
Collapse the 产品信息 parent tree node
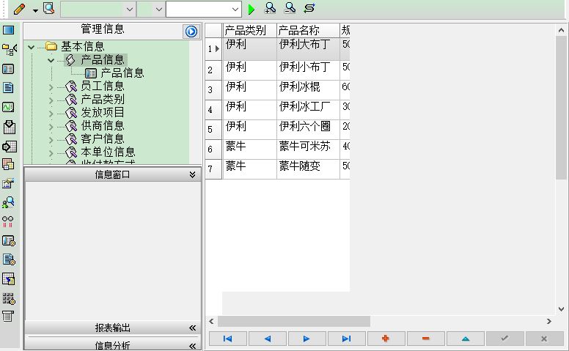point(51,61)
